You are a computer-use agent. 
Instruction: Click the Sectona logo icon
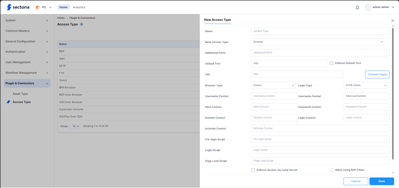coord(9,7)
